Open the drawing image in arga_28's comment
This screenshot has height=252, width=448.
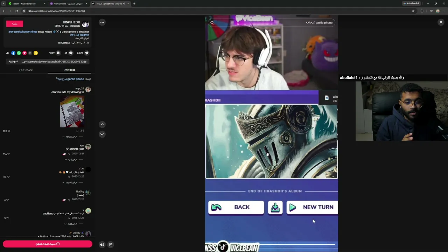tap(72, 112)
